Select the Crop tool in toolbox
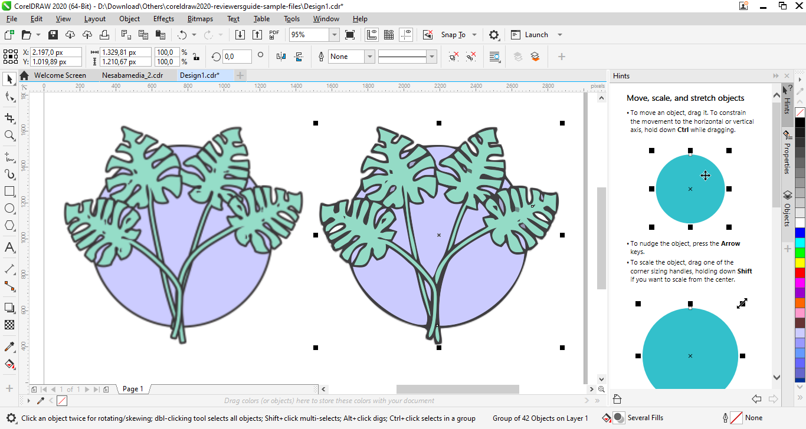Viewport: 806px width, 429px height. (9, 118)
